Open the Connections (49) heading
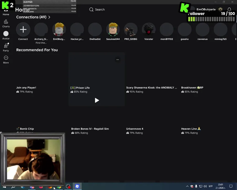Image resolution: width=237 pixels, height=190 pixels. point(31,17)
